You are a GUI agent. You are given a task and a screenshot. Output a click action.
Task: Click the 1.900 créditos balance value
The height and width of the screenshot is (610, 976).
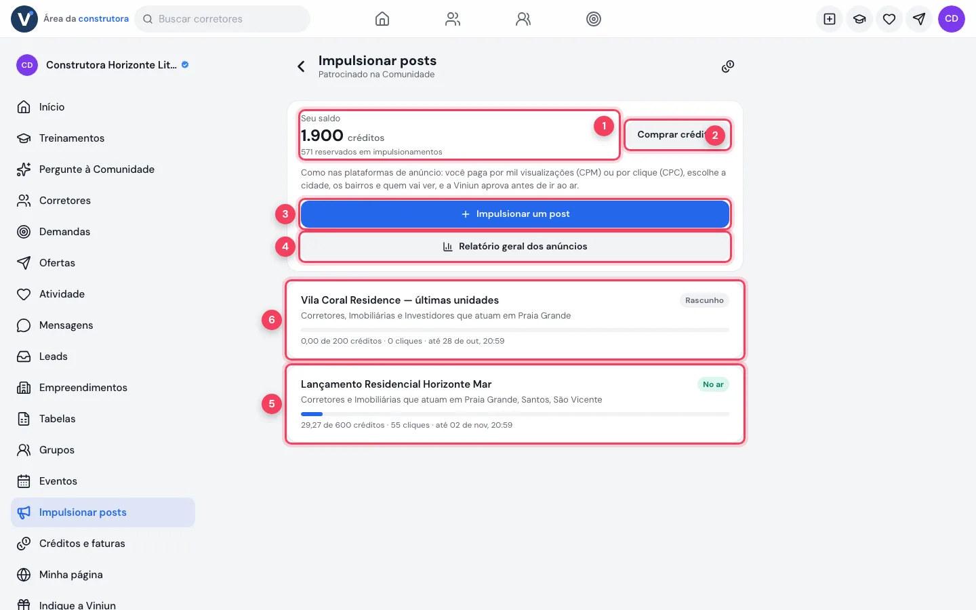(x=342, y=136)
